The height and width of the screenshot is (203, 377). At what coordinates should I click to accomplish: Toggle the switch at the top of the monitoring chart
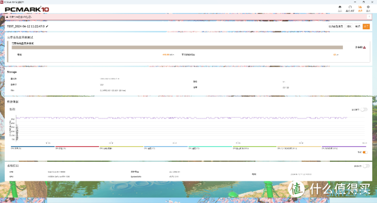[x=364, y=110]
